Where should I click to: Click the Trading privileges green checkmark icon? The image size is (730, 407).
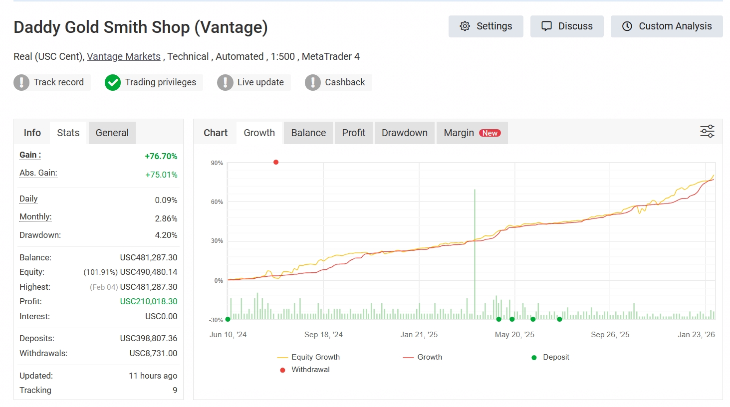tap(112, 82)
